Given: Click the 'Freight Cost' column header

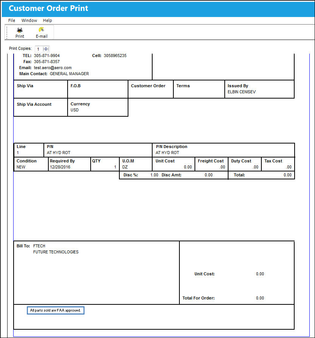Looking at the screenshot, I should click(x=211, y=161).
